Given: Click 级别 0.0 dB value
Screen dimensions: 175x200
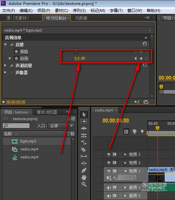Looking at the screenshot, I should pos(80,58).
